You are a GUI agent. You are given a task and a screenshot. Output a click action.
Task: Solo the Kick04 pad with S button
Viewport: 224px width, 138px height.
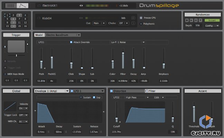(133, 23)
